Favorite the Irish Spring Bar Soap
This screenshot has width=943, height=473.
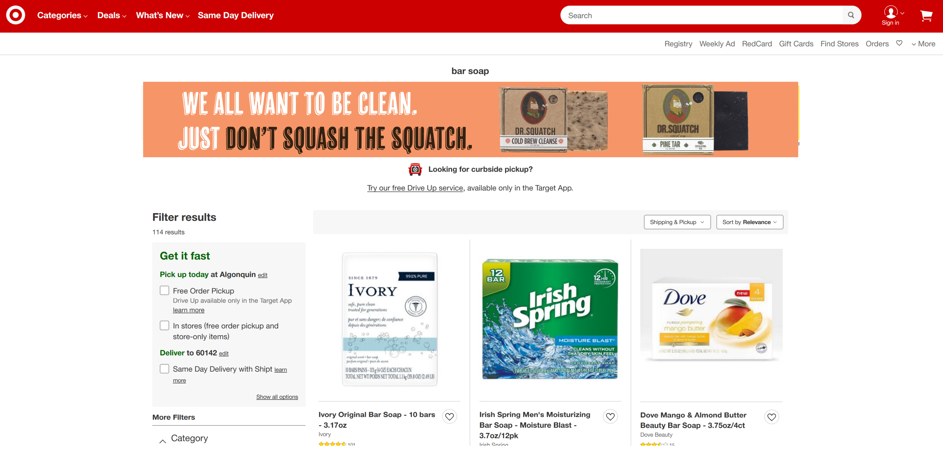coord(610,416)
